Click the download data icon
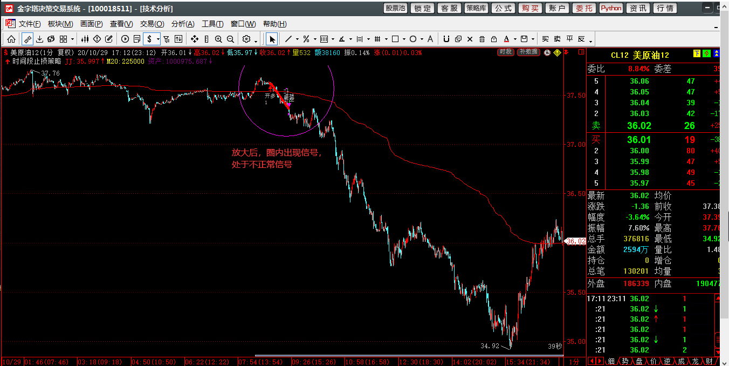The width and height of the screenshot is (729, 366). coord(39,39)
